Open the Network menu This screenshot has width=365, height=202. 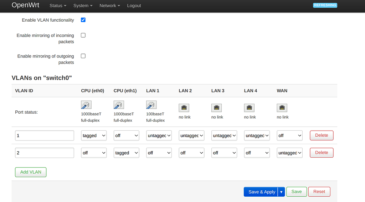click(x=109, y=6)
